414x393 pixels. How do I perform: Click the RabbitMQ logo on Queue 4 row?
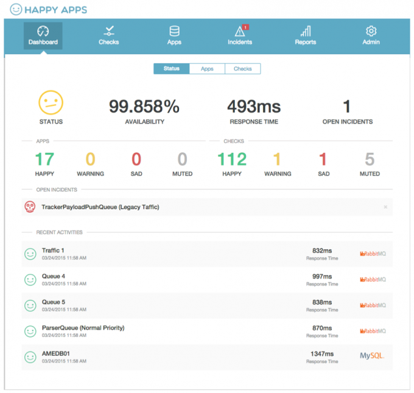point(373,280)
